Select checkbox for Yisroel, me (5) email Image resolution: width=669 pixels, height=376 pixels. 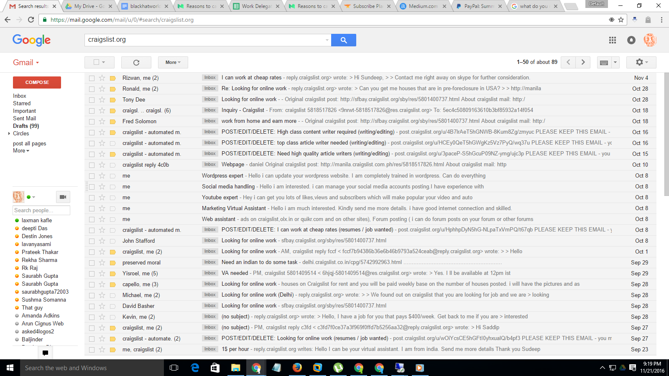click(x=92, y=274)
